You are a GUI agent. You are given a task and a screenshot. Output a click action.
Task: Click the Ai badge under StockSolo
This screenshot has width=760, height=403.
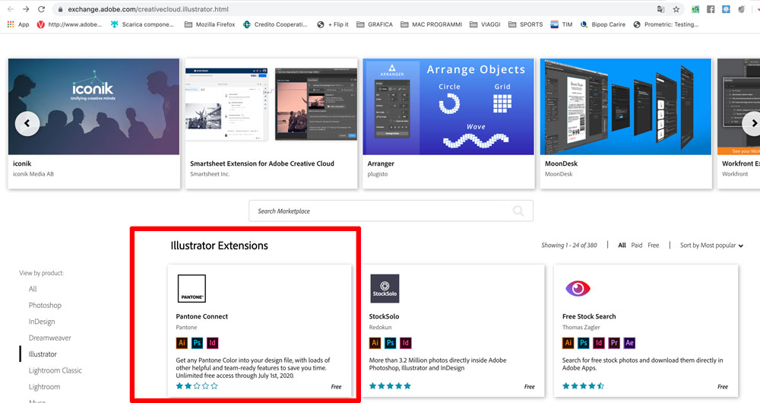click(375, 343)
